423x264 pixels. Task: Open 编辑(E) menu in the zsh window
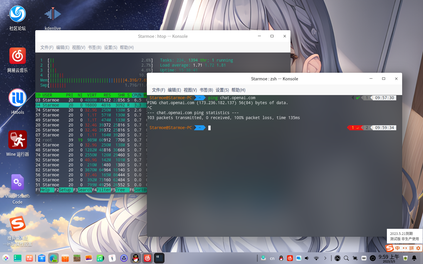(174, 90)
